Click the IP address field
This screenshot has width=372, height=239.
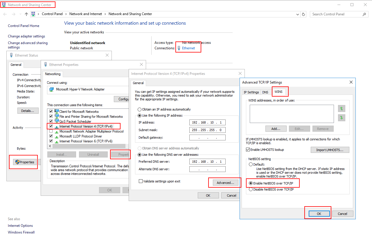[x=207, y=122]
